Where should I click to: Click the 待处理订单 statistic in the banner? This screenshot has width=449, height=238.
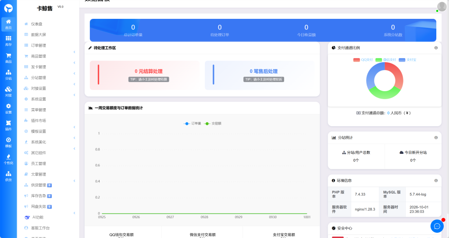[x=220, y=30]
